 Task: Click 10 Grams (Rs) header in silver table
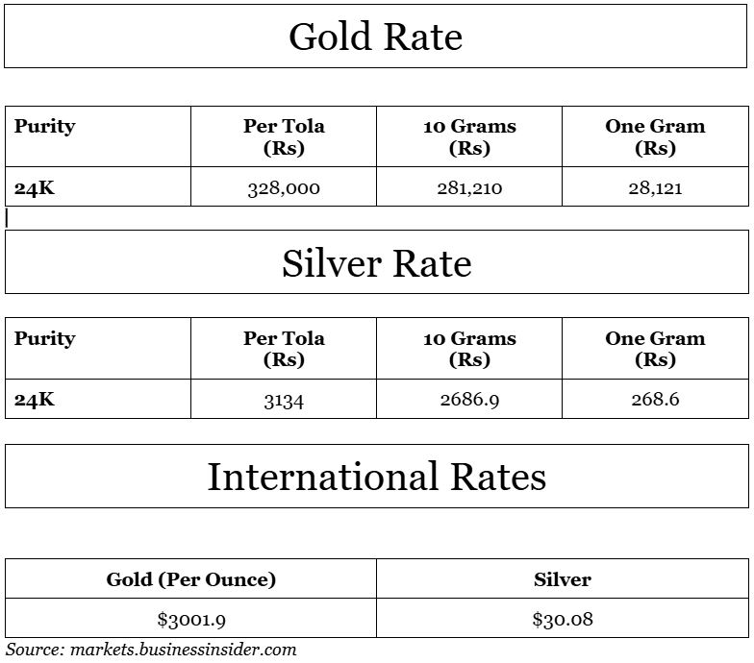coord(469,349)
